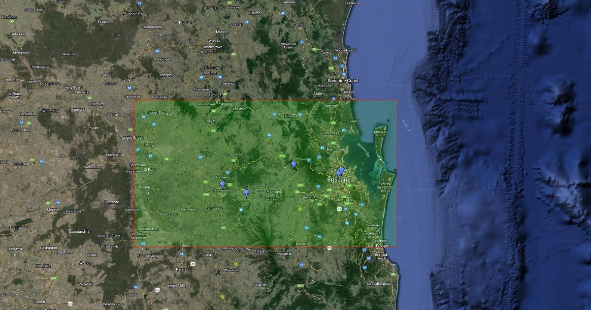The image size is (591, 310).
Task: Click the A17 road shield near Ipswich
Action: (300, 185)
